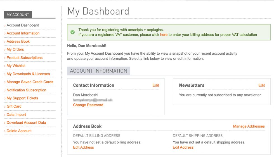Open Manage Saved Credit Cards
The image size is (274, 157).
[x=30, y=82]
